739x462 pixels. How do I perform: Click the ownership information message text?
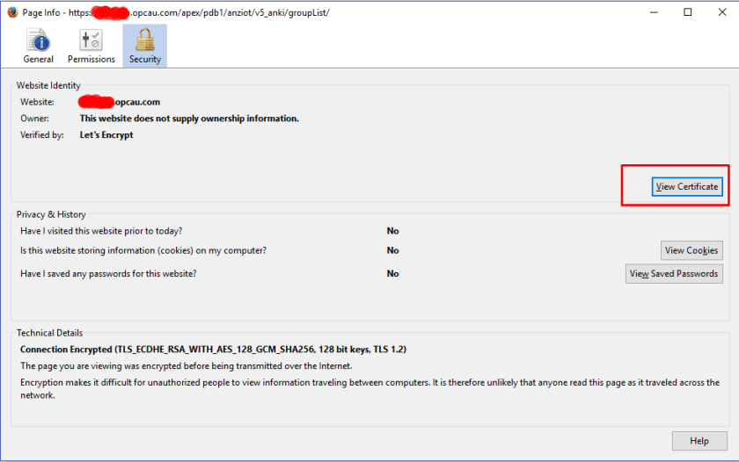189,119
